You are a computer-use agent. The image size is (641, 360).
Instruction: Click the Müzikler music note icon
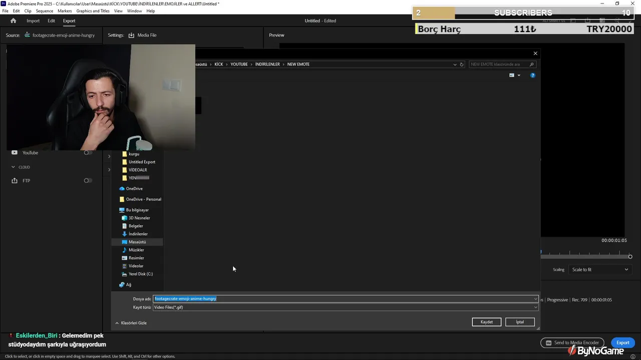pyautogui.click(x=125, y=250)
